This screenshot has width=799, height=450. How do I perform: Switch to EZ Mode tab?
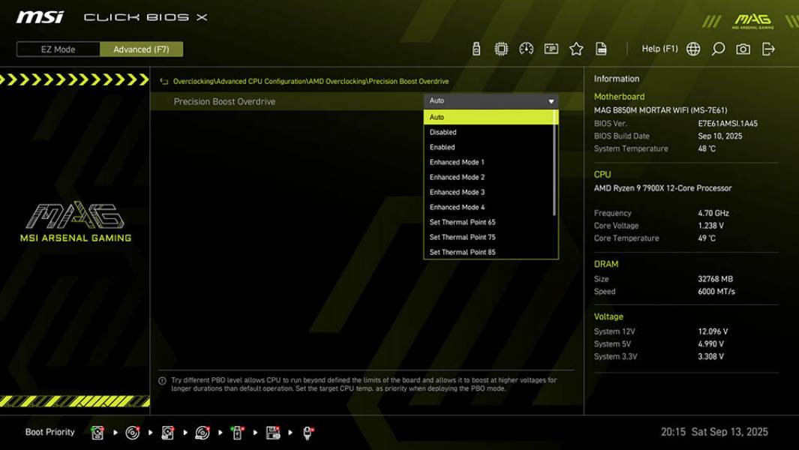56,49
